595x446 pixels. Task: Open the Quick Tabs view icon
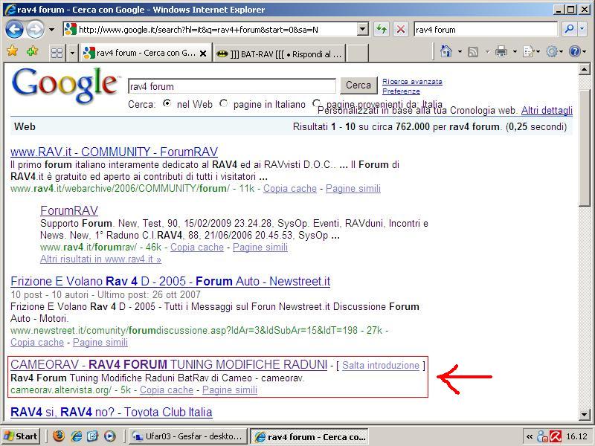[57, 52]
